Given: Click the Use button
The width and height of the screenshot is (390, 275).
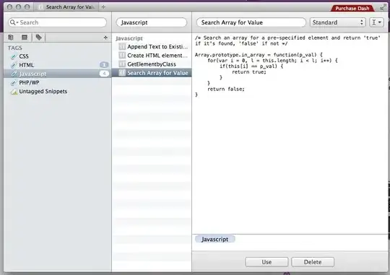Looking at the screenshot, I should coord(266,262).
